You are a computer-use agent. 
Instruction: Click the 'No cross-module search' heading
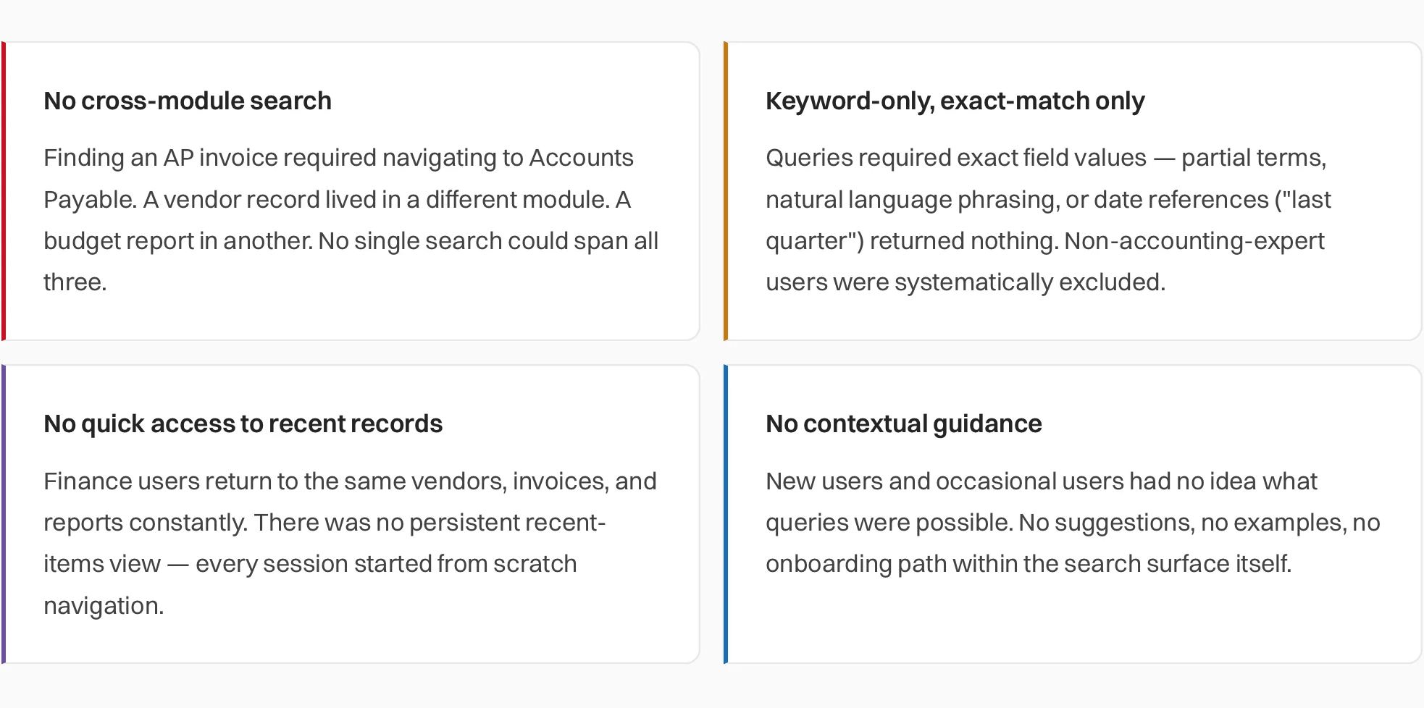pos(188,101)
